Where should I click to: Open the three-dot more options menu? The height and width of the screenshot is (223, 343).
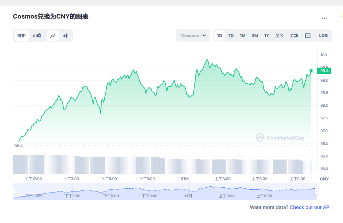coord(324,18)
